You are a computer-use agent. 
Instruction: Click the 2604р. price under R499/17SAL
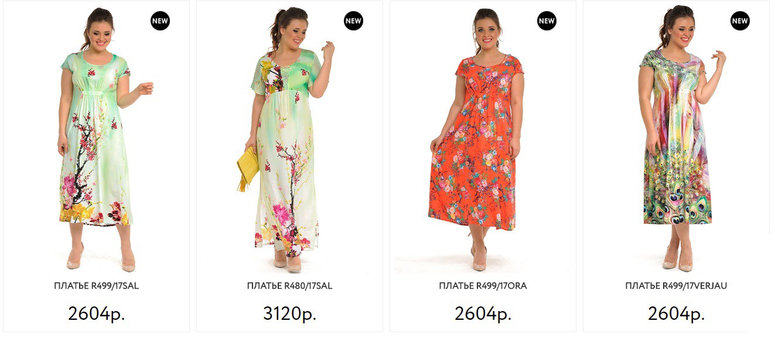(x=97, y=313)
